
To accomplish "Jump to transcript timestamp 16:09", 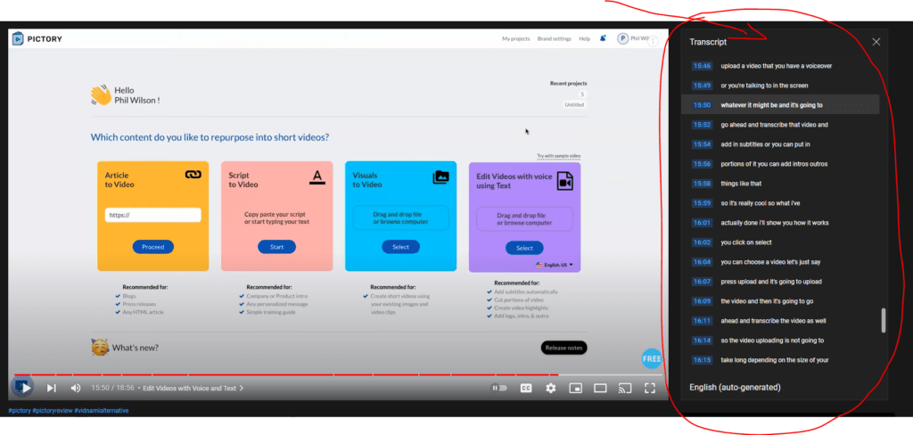I will pyautogui.click(x=702, y=301).
